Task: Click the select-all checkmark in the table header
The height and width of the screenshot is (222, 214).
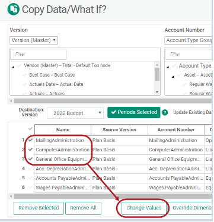Action: click(x=30, y=129)
